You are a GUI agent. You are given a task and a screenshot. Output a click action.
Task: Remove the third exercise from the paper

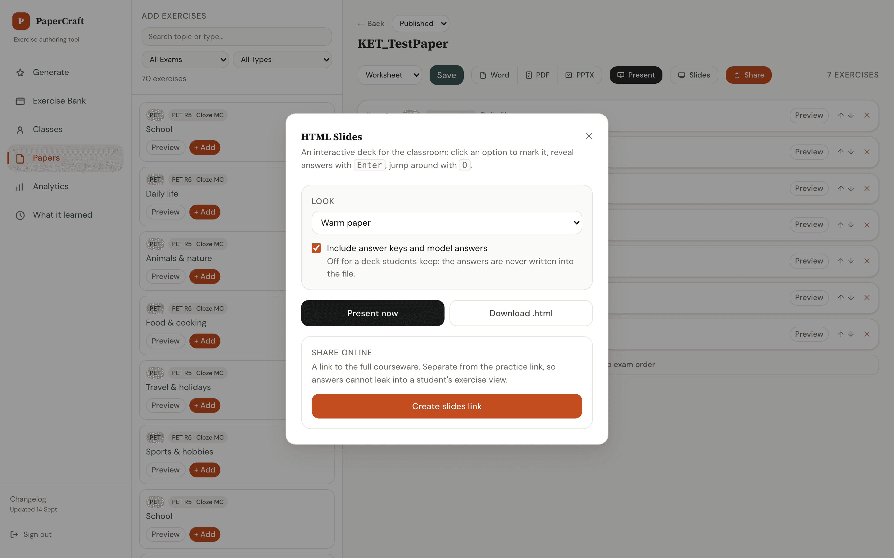867,188
